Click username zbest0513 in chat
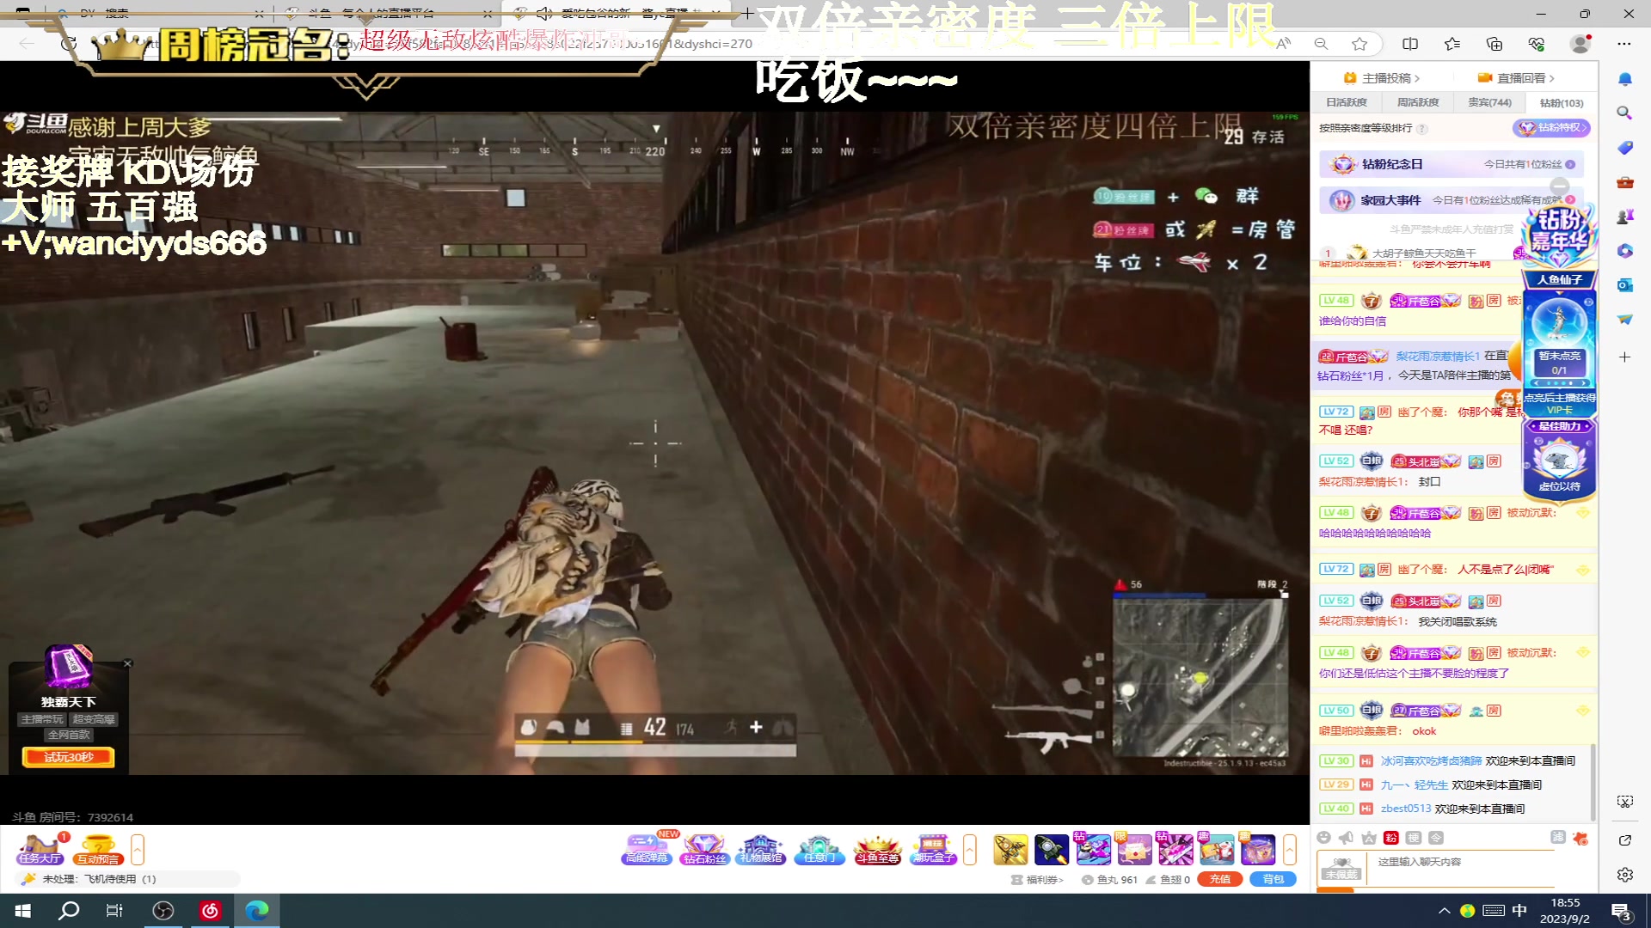Image resolution: width=1651 pixels, height=928 pixels. [x=1406, y=809]
